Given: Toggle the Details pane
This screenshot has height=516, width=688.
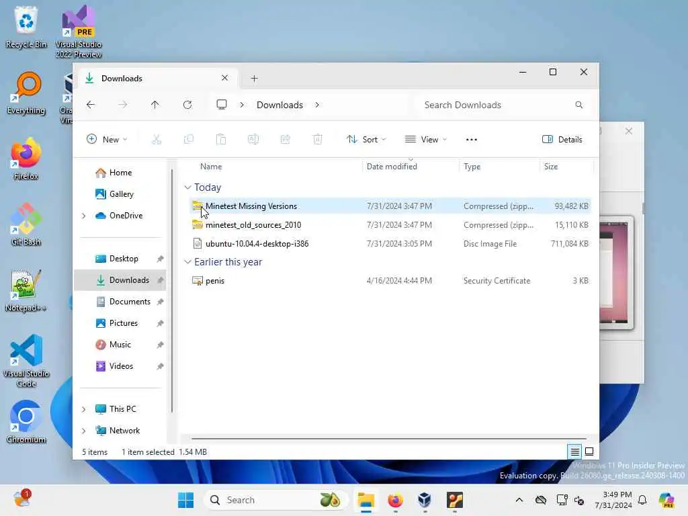Looking at the screenshot, I should [562, 140].
